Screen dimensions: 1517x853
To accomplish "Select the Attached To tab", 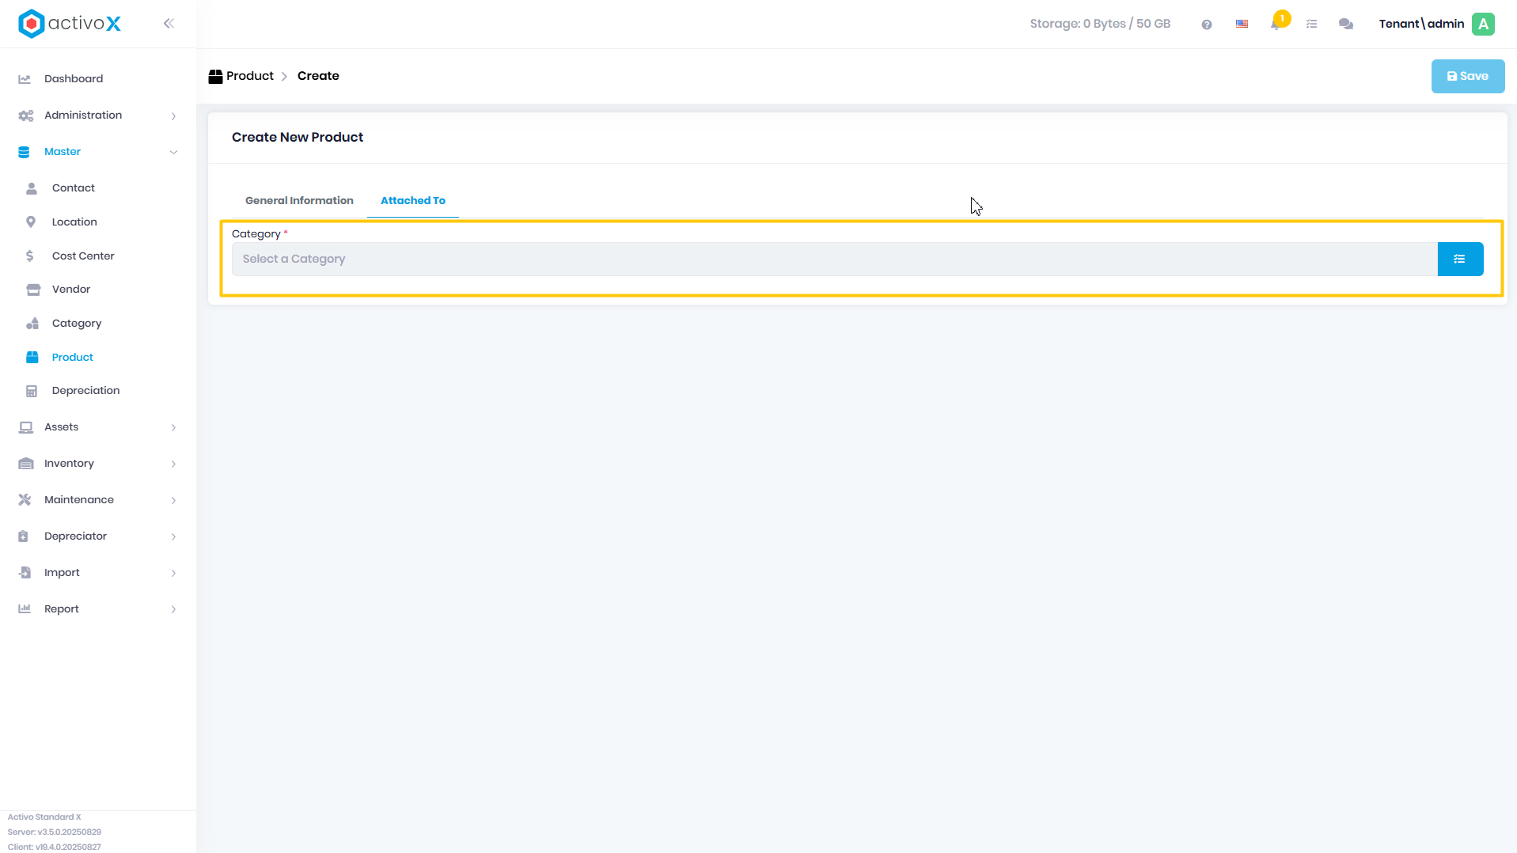I will (413, 201).
